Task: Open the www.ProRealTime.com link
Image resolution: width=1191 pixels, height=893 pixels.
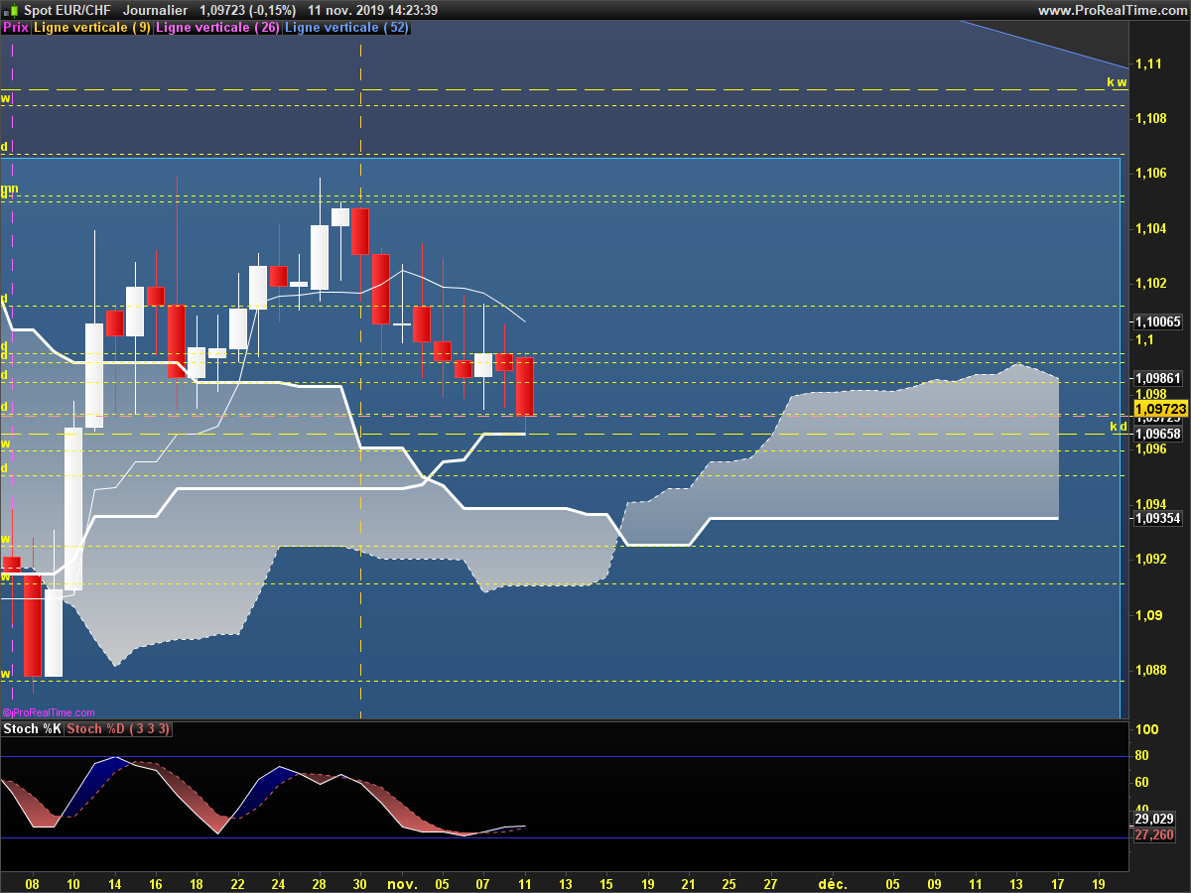Action: pos(1112,10)
